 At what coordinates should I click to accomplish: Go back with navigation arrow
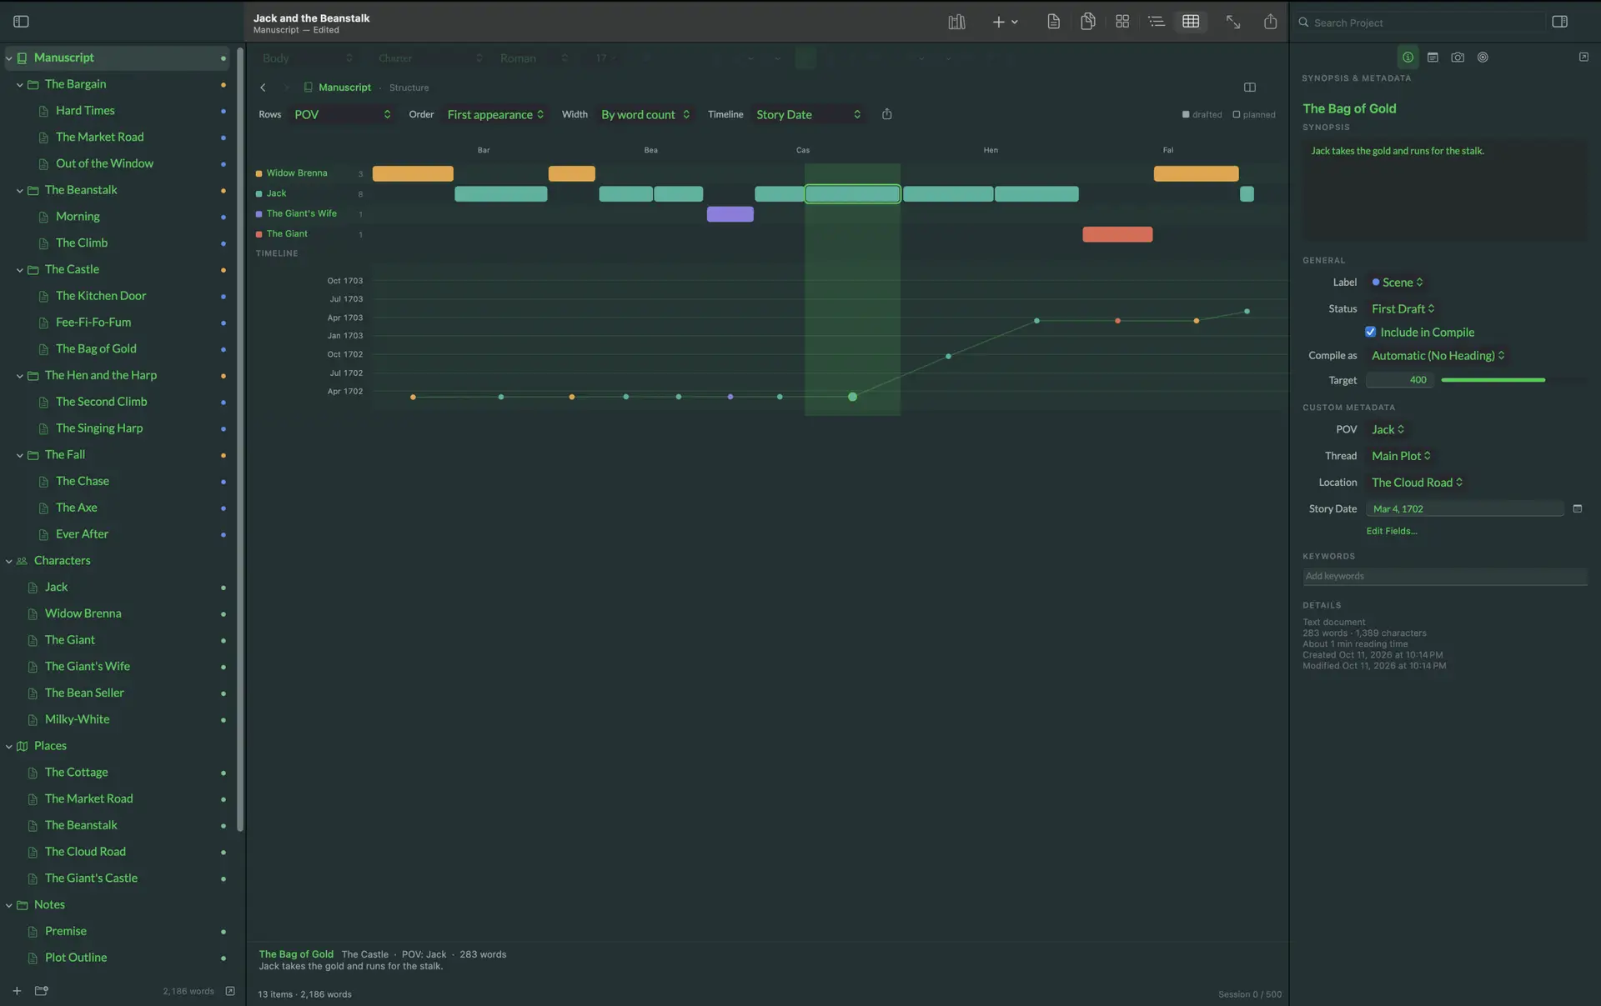pyautogui.click(x=263, y=88)
